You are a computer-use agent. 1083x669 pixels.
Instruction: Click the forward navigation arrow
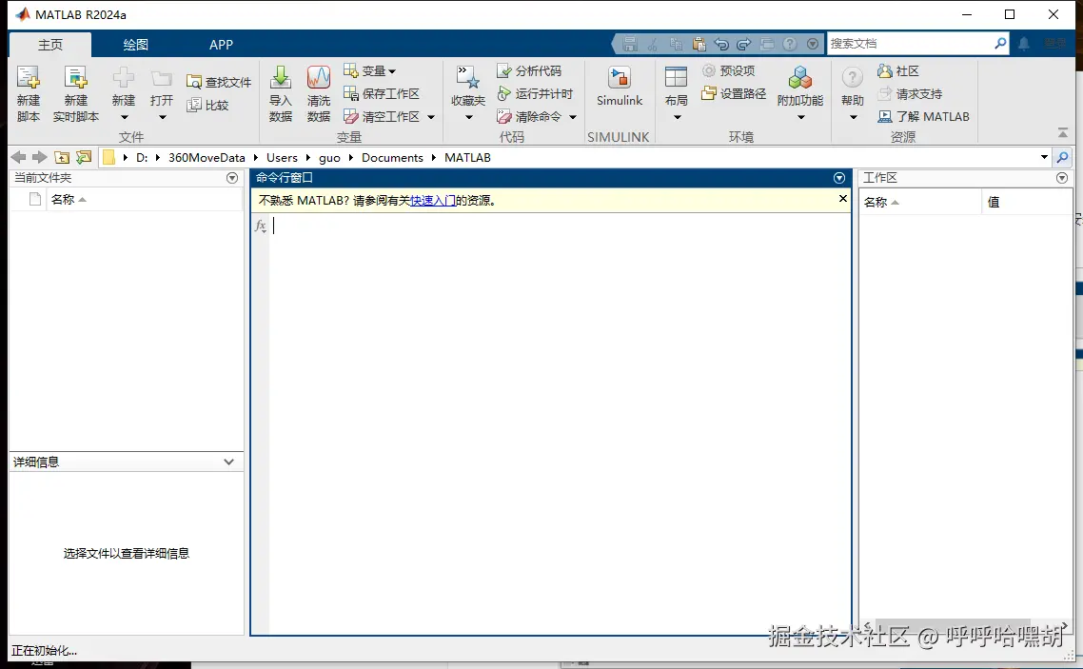pos(40,157)
